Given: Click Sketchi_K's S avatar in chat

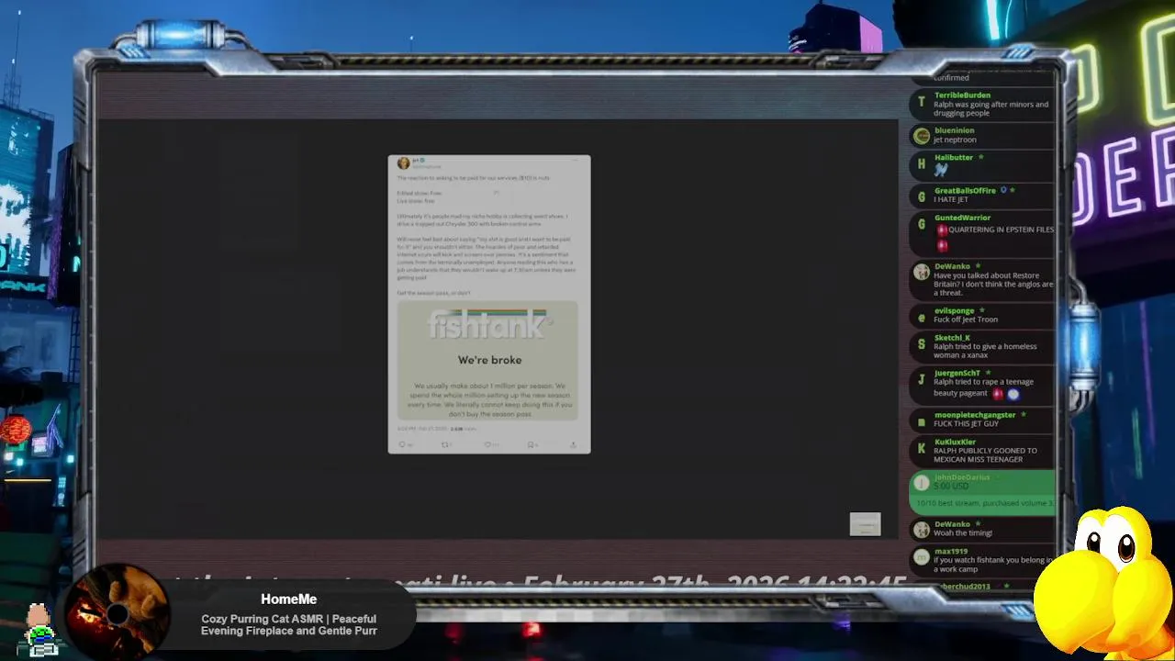Looking at the screenshot, I should pos(922,345).
